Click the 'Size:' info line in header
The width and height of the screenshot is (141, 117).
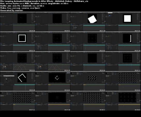34,3
